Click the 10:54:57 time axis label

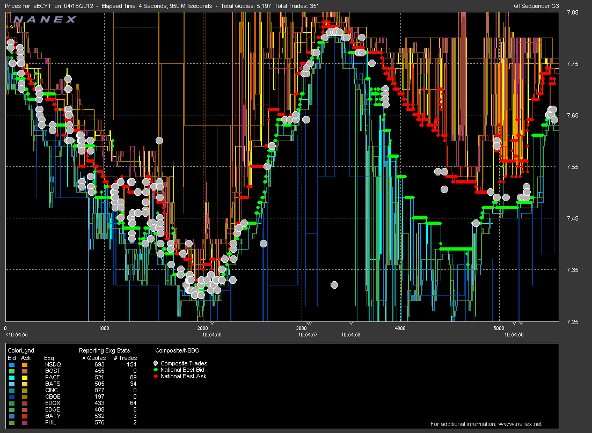pos(308,335)
